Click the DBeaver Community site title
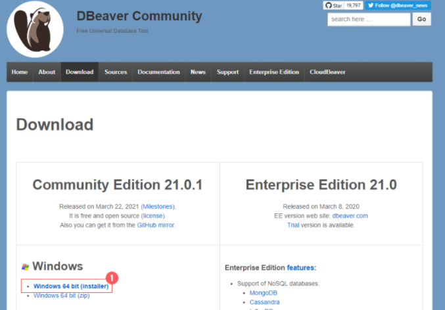Image resolution: width=445 pixels, height=310 pixels. (x=139, y=16)
